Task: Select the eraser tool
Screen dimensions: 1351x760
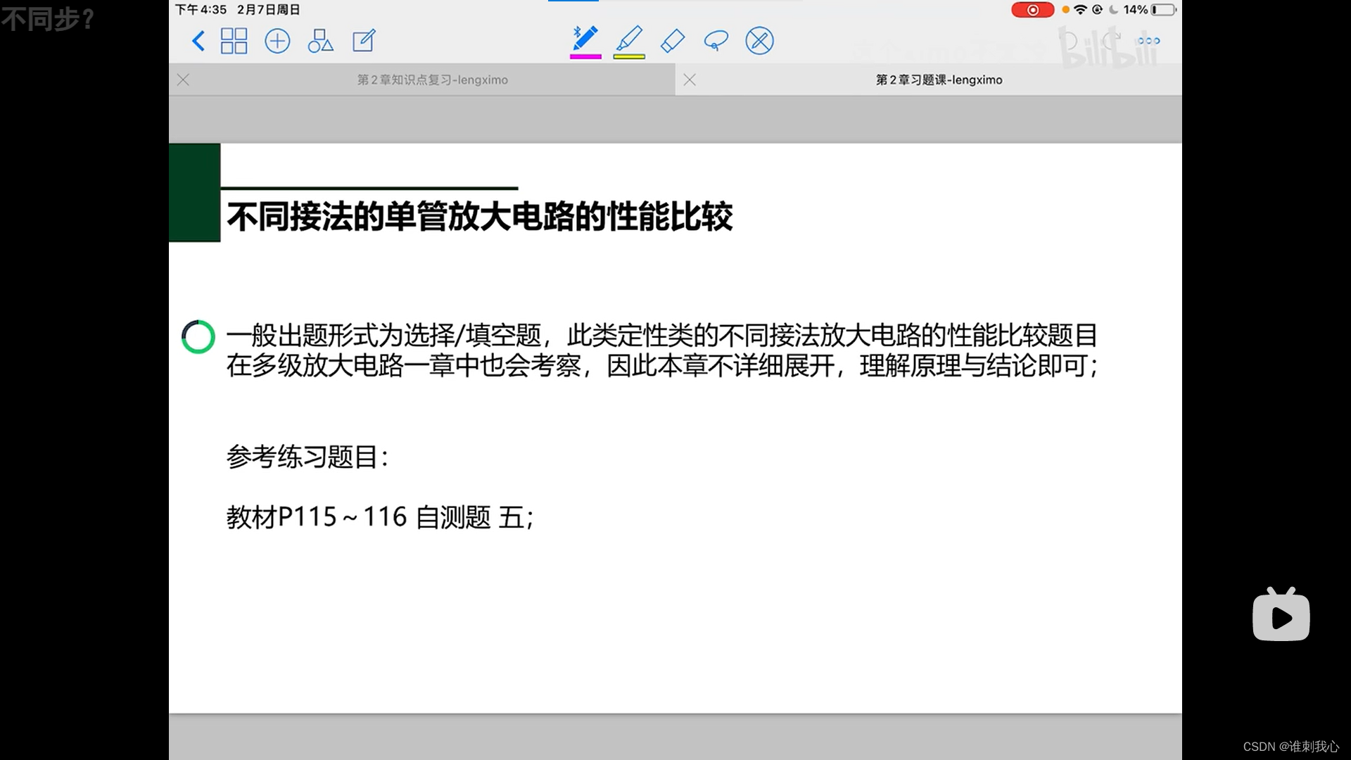Action: point(673,41)
